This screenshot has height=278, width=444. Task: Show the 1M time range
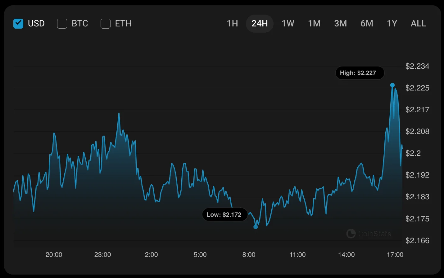(314, 24)
